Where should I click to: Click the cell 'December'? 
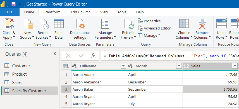tap(155, 82)
